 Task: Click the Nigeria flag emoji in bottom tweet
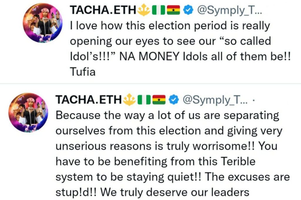click(x=144, y=100)
